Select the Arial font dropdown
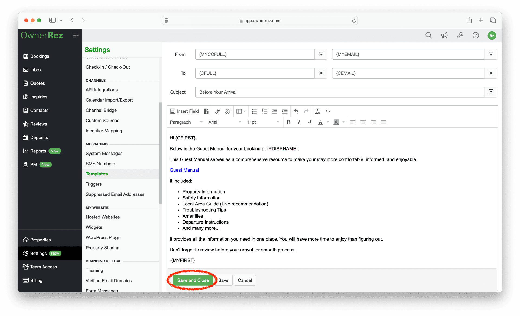The width and height of the screenshot is (520, 316). (224, 122)
